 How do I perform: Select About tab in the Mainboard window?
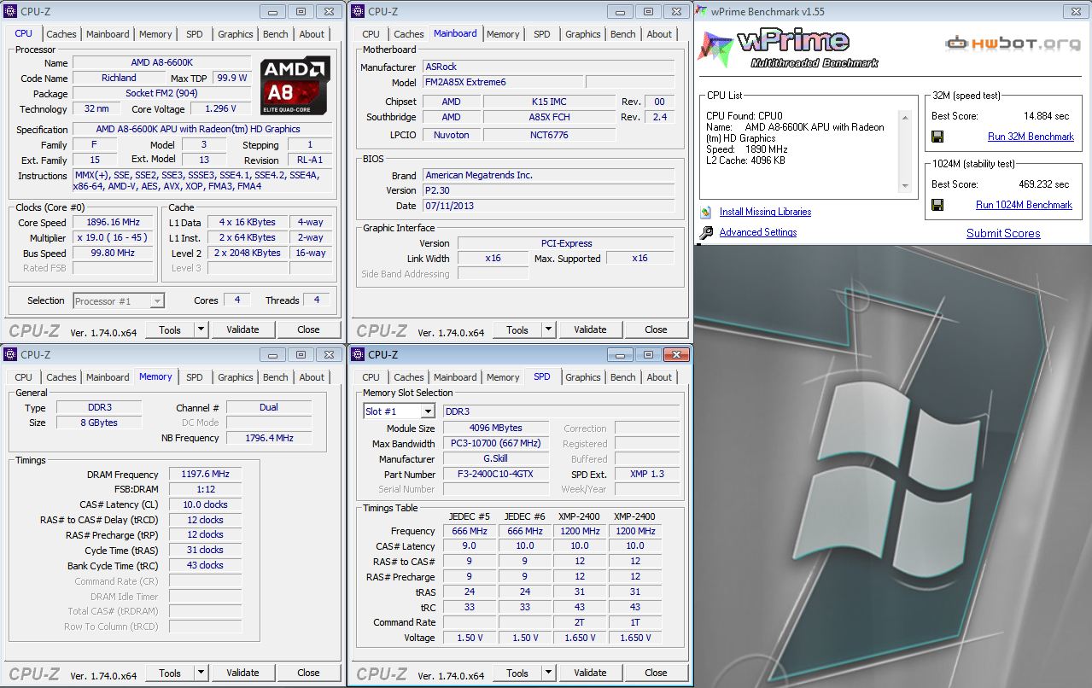659,34
